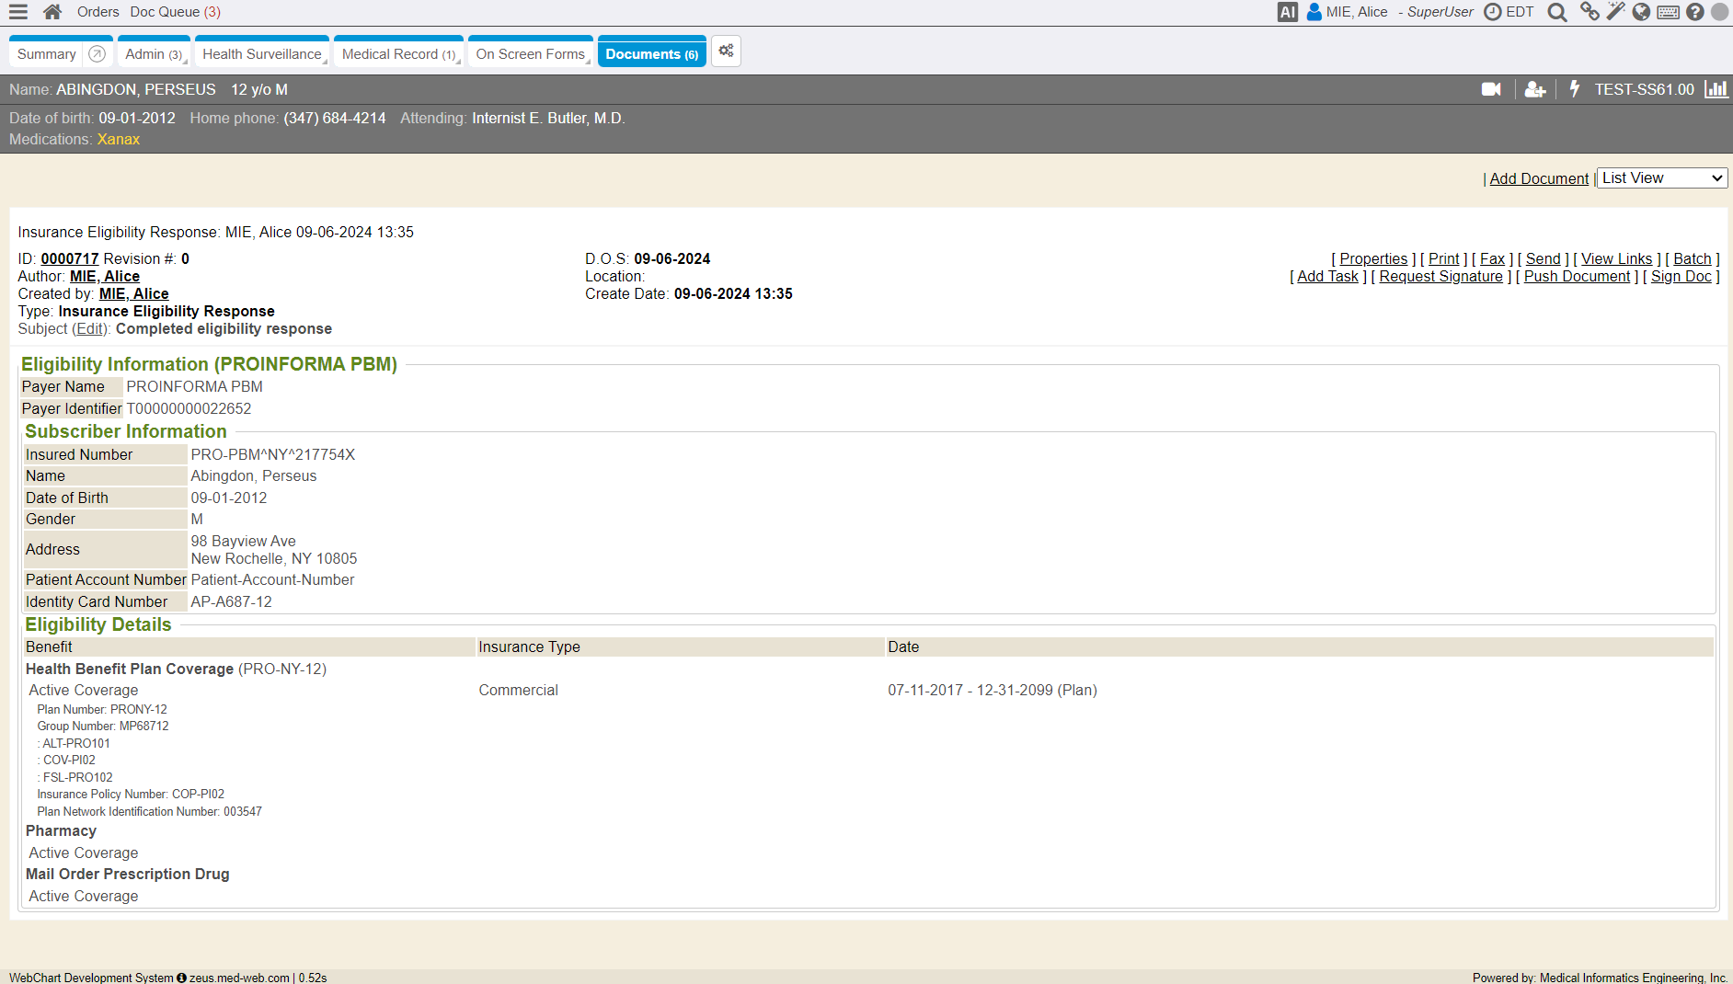Open the Doc Queue menu item

175,12
